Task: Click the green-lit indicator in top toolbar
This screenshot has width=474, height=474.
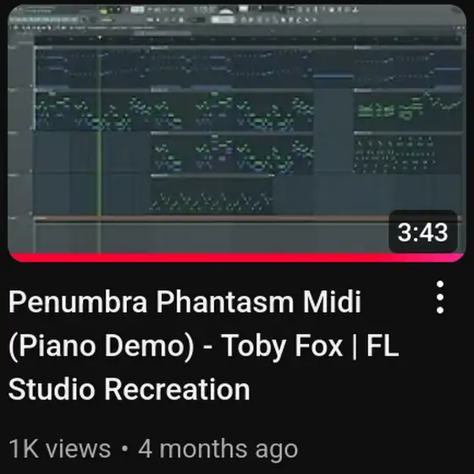Action: [x=103, y=11]
